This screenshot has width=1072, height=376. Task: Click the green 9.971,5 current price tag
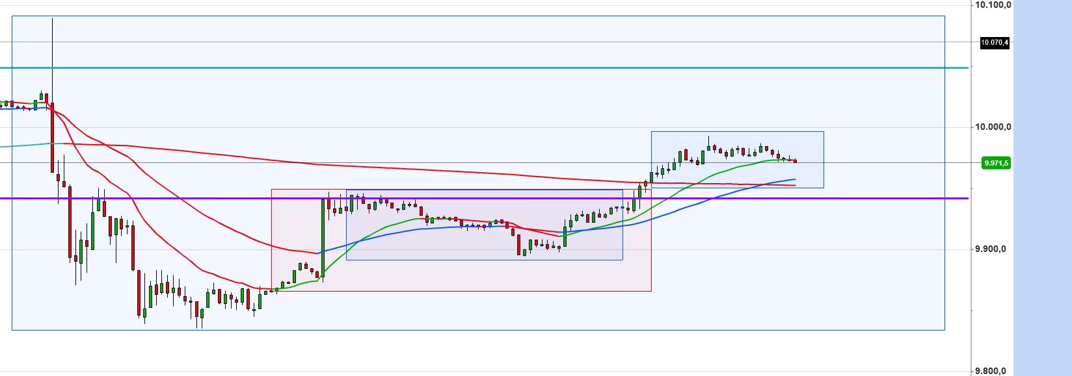(996, 163)
